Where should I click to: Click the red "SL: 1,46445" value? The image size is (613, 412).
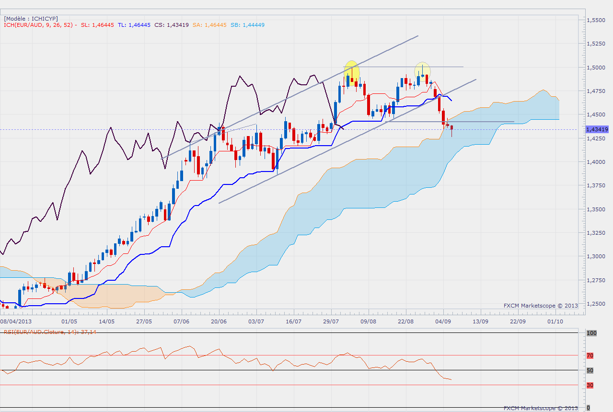coord(98,25)
